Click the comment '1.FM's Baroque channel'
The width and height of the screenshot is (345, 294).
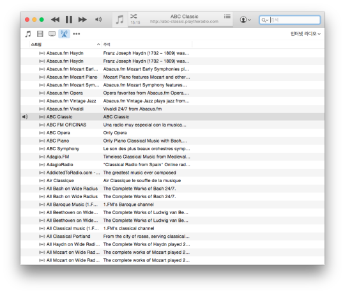pyautogui.click(x=128, y=205)
